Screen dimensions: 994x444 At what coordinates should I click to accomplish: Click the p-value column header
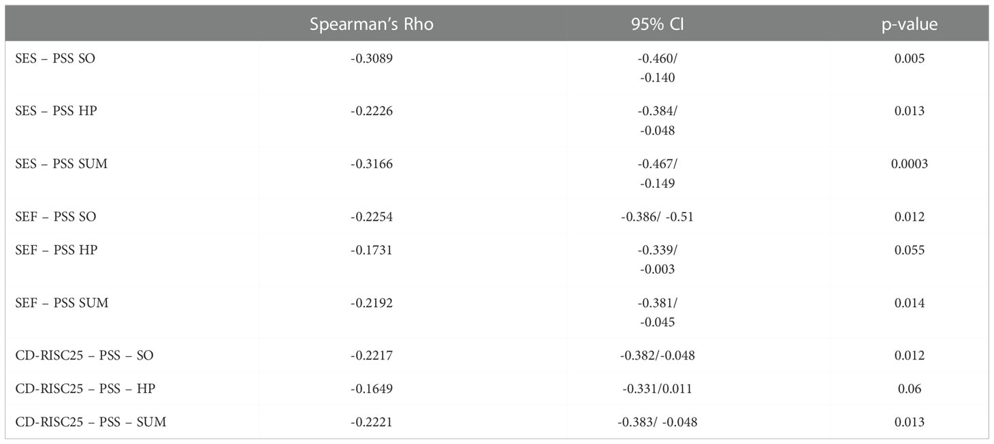tap(909, 25)
